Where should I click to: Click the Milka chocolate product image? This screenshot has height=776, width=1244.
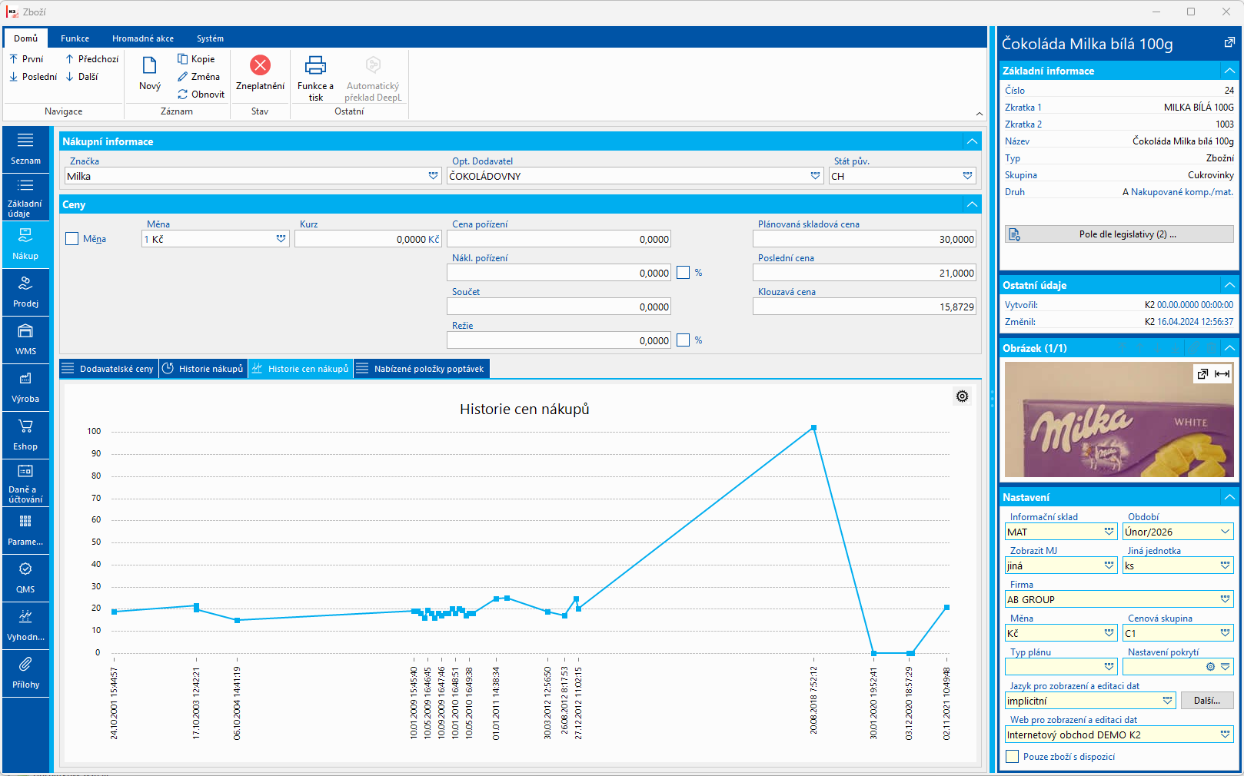click(1119, 420)
